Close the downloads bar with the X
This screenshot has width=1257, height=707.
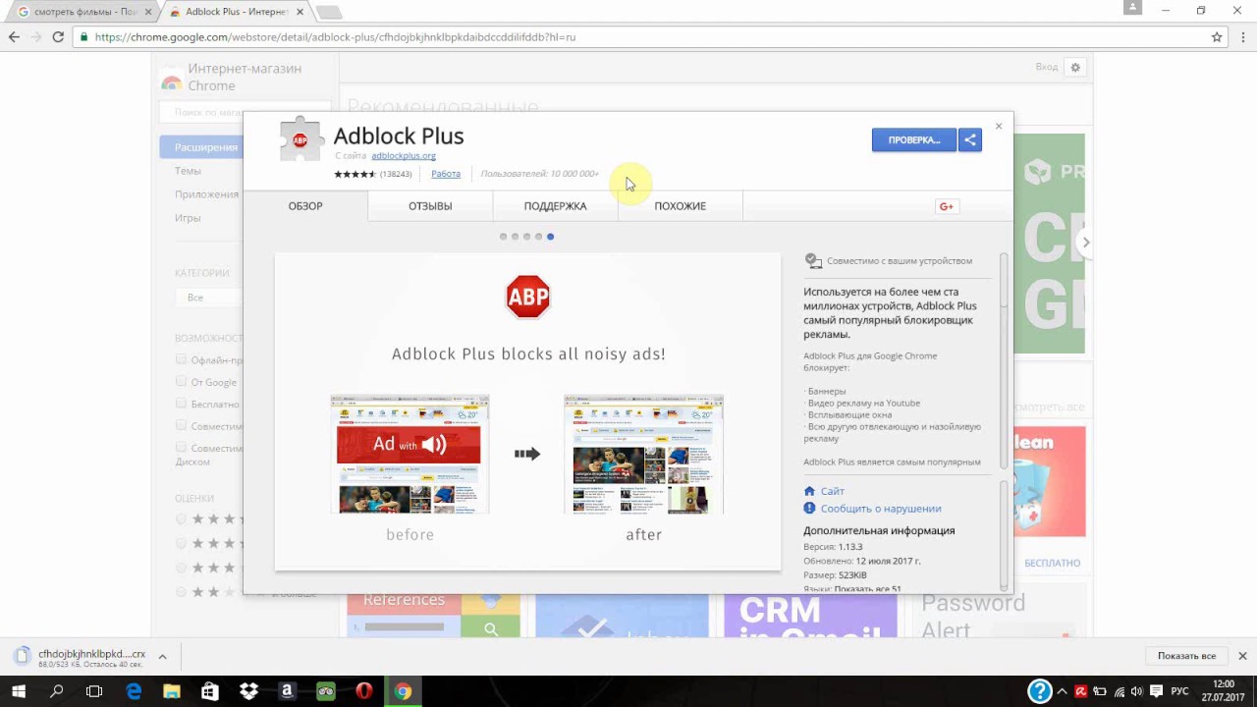click(x=1242, y=656)
